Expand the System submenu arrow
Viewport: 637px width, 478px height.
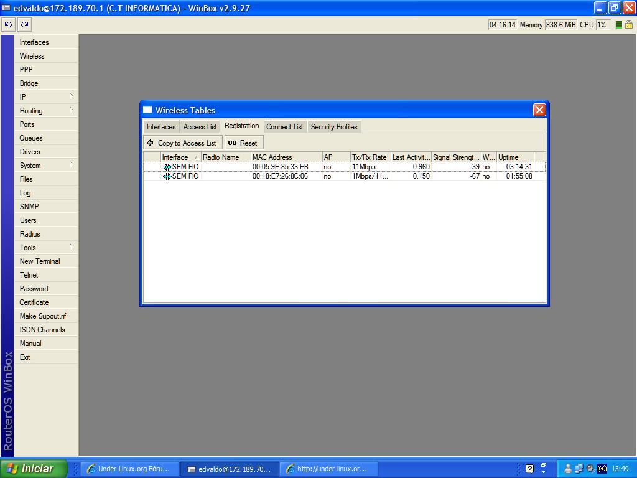pos(71,164)
